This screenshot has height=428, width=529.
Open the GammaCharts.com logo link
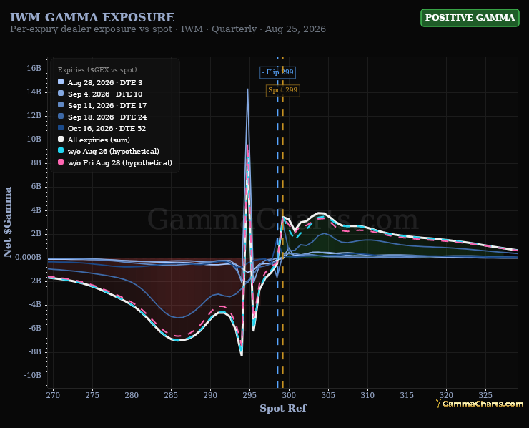(x=480, y=404)
